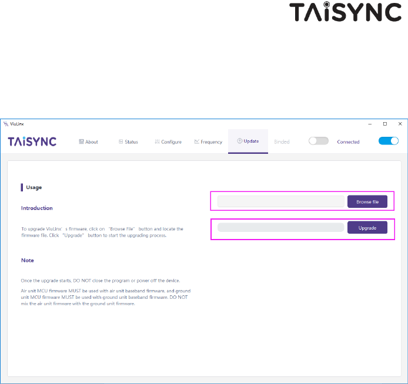
Task: Turn off the Connected switch
Action: tap(389, 141)
